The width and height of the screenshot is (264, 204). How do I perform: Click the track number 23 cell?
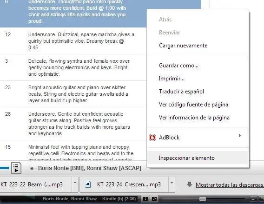[8, 87]
